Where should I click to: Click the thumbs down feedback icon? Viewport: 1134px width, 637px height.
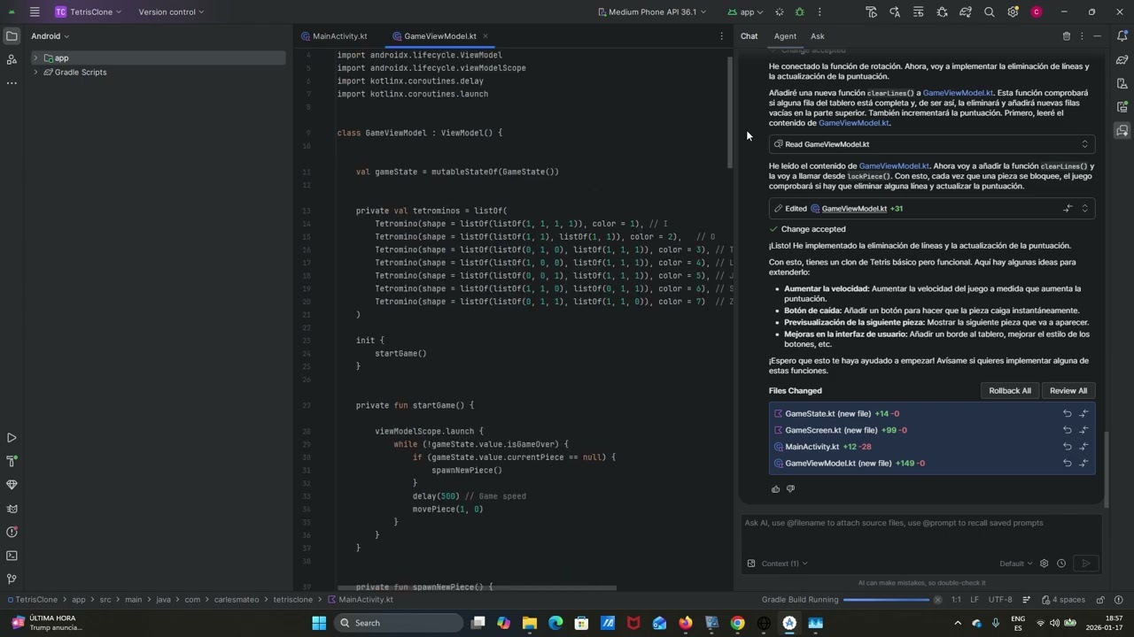pos(790,488)
